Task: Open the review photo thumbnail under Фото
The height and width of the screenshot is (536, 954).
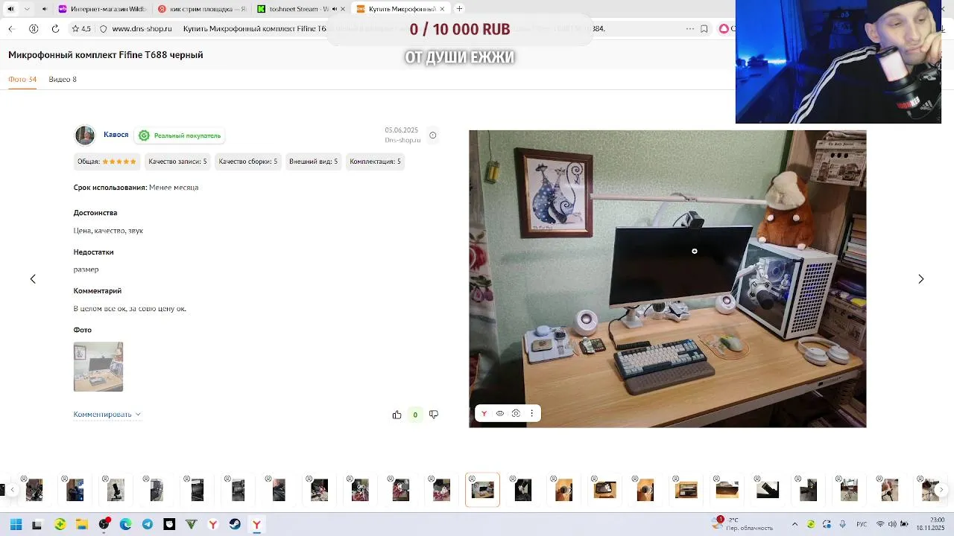Action: [98, 367]
